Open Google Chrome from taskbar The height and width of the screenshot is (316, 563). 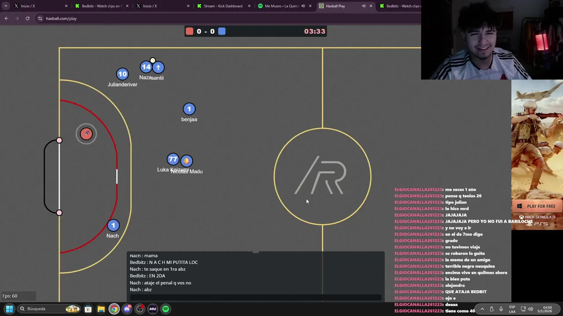(x=114, y=309)
